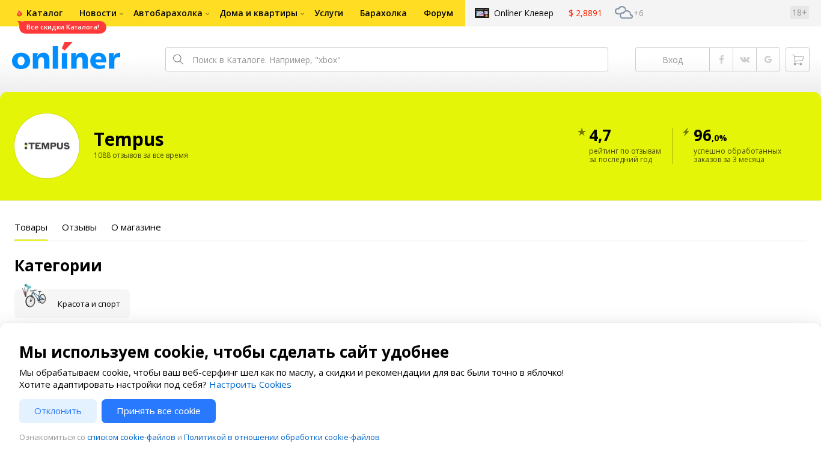Click the rating star icon

[582, 132]
